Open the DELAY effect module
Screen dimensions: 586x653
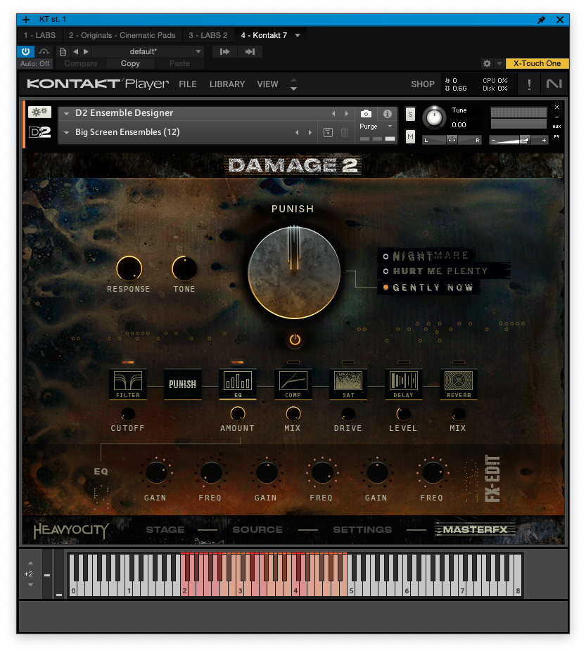(x=404, y=384)
